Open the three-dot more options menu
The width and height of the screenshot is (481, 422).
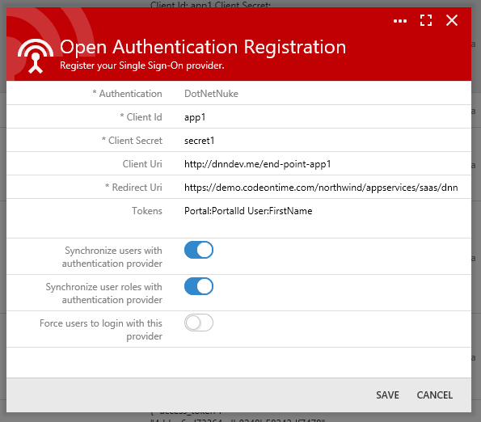400,21
